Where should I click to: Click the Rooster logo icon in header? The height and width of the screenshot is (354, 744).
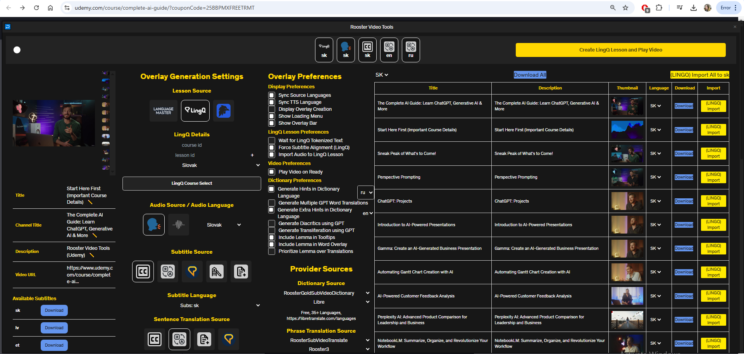8,27
